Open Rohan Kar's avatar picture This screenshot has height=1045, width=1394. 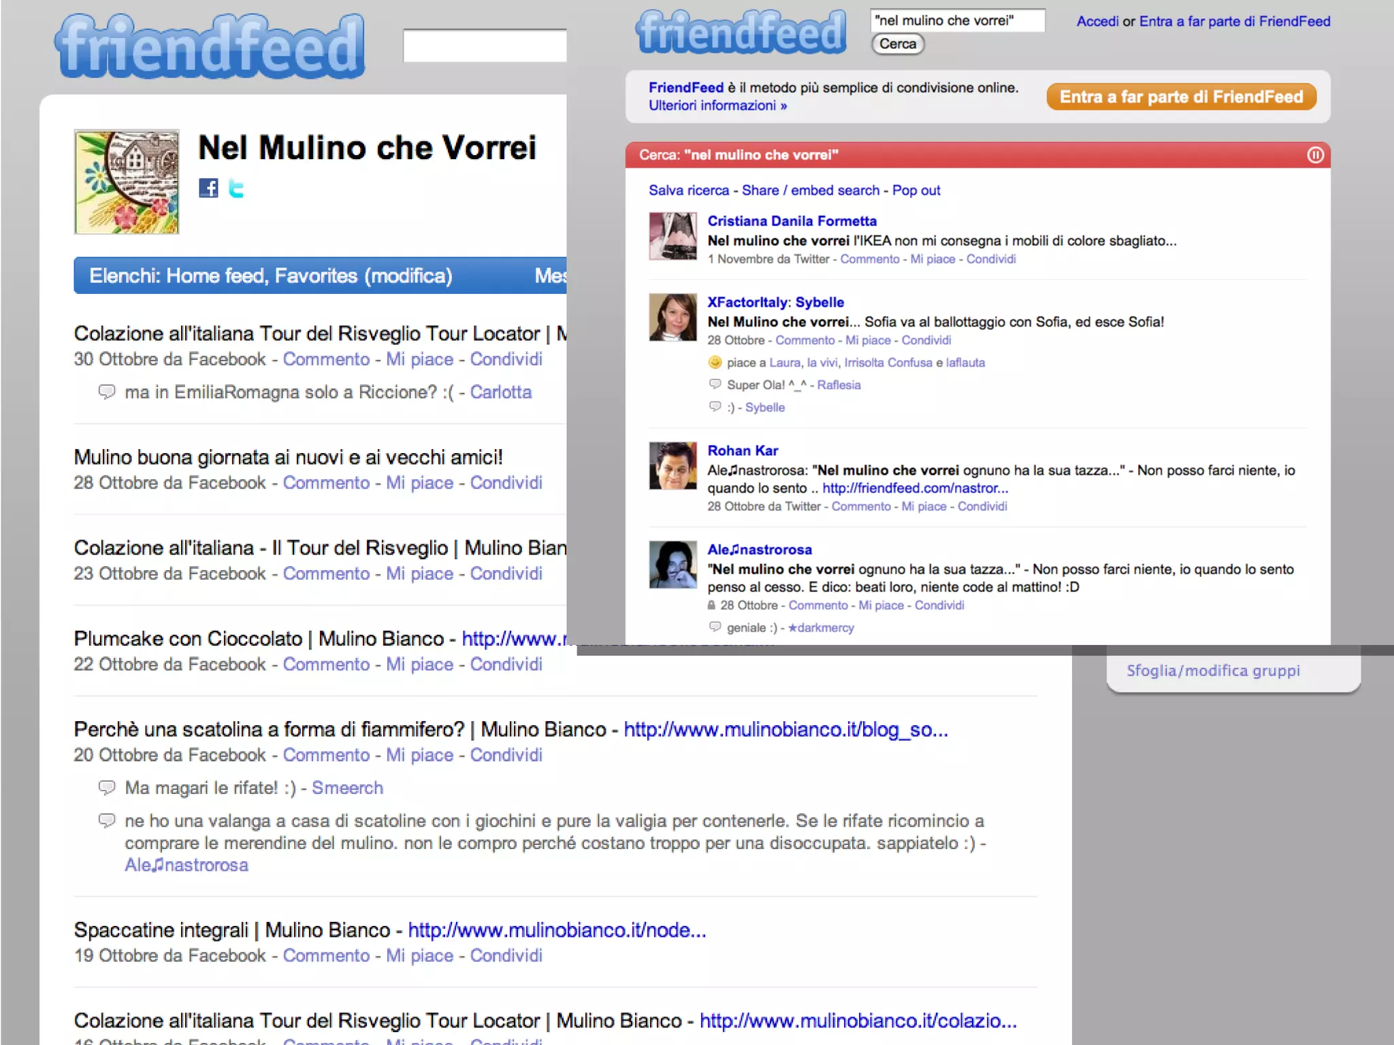click(672, 465)
